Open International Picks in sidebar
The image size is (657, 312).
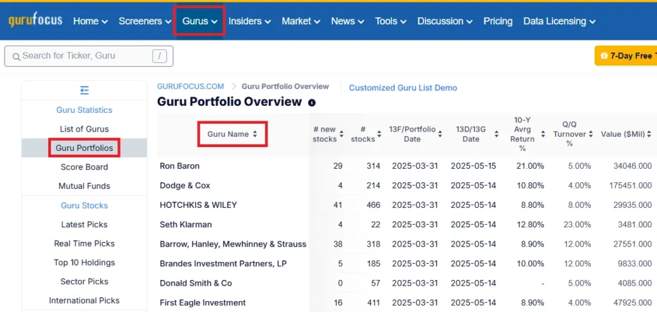84,300
